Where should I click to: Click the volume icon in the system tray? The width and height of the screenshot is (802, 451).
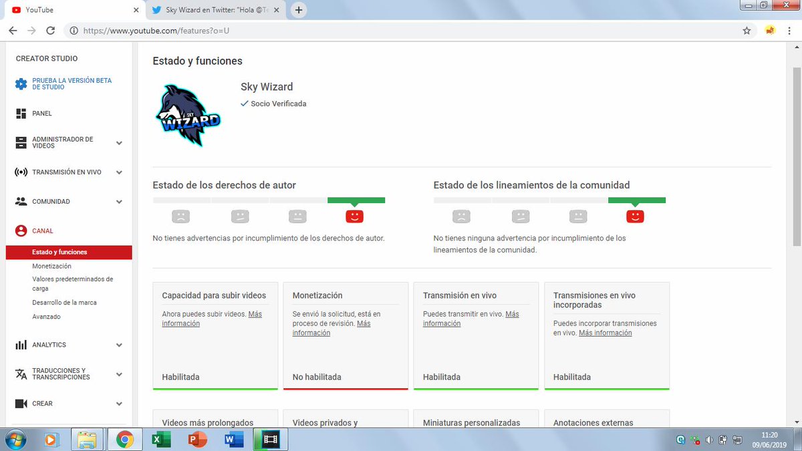710,440
